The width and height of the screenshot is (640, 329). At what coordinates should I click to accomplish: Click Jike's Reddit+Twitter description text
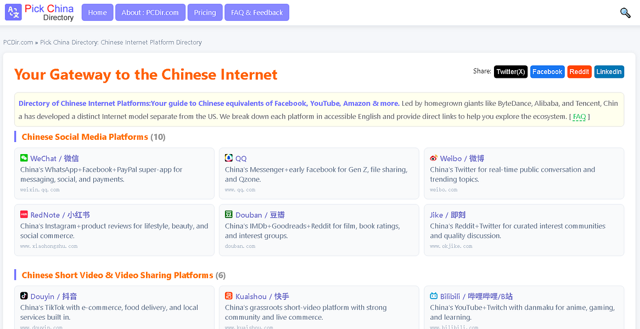pyautogui.click(x=518, y=231)
